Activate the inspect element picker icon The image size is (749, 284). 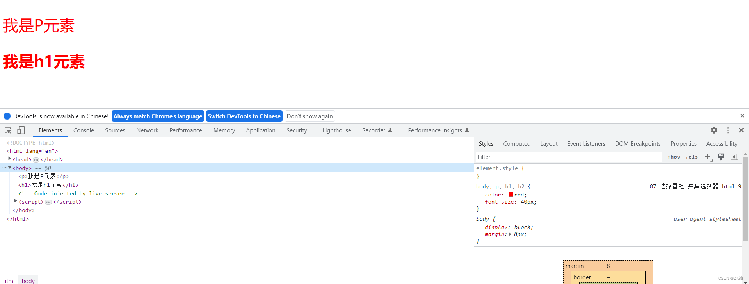(8, 130)
